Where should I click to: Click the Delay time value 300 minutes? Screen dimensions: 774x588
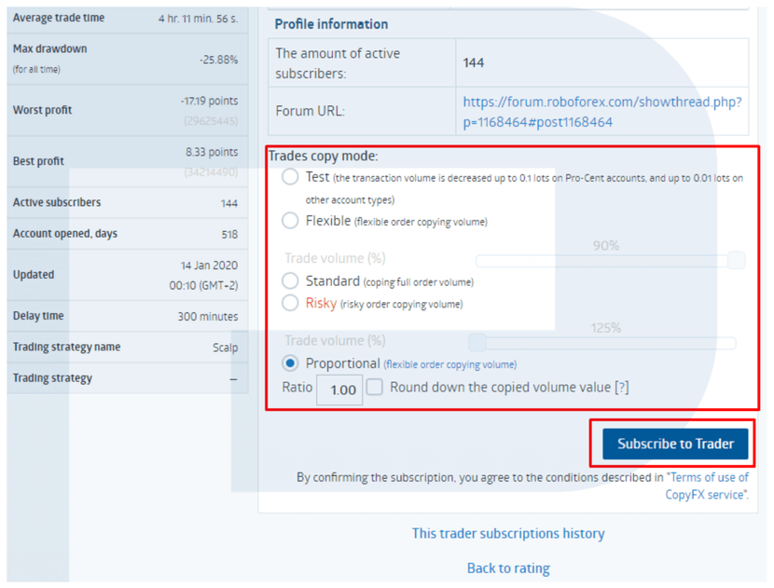coord(208,316)
